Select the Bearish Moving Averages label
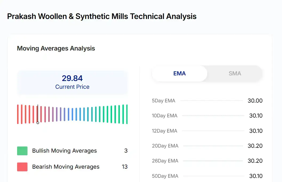This screenshot has height=182, width=282. pos(66,167)
